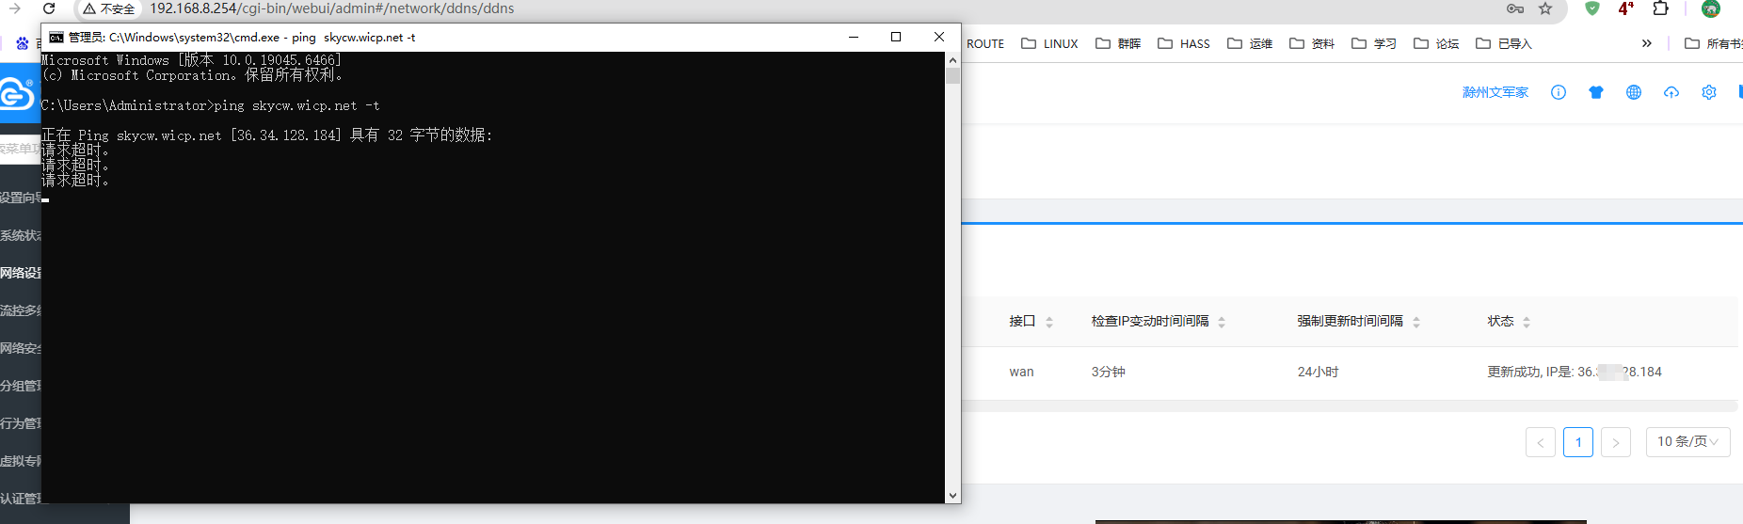
Task: Open the router settings gear icon
Action: click(x=1709, y=92)
